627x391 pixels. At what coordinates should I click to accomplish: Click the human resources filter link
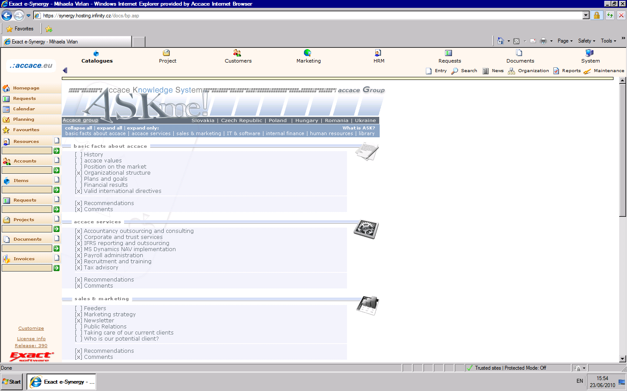point(331,134)
